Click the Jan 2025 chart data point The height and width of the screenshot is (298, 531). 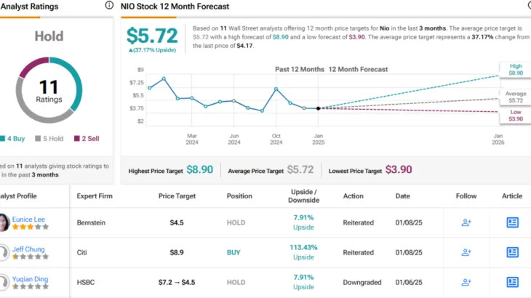pyautogui.click(x=319, y=108)
